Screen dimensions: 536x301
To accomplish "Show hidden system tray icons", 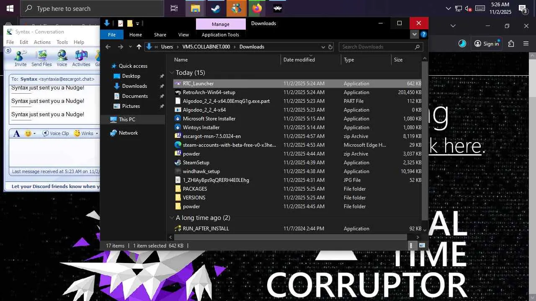I will [448, 8].
